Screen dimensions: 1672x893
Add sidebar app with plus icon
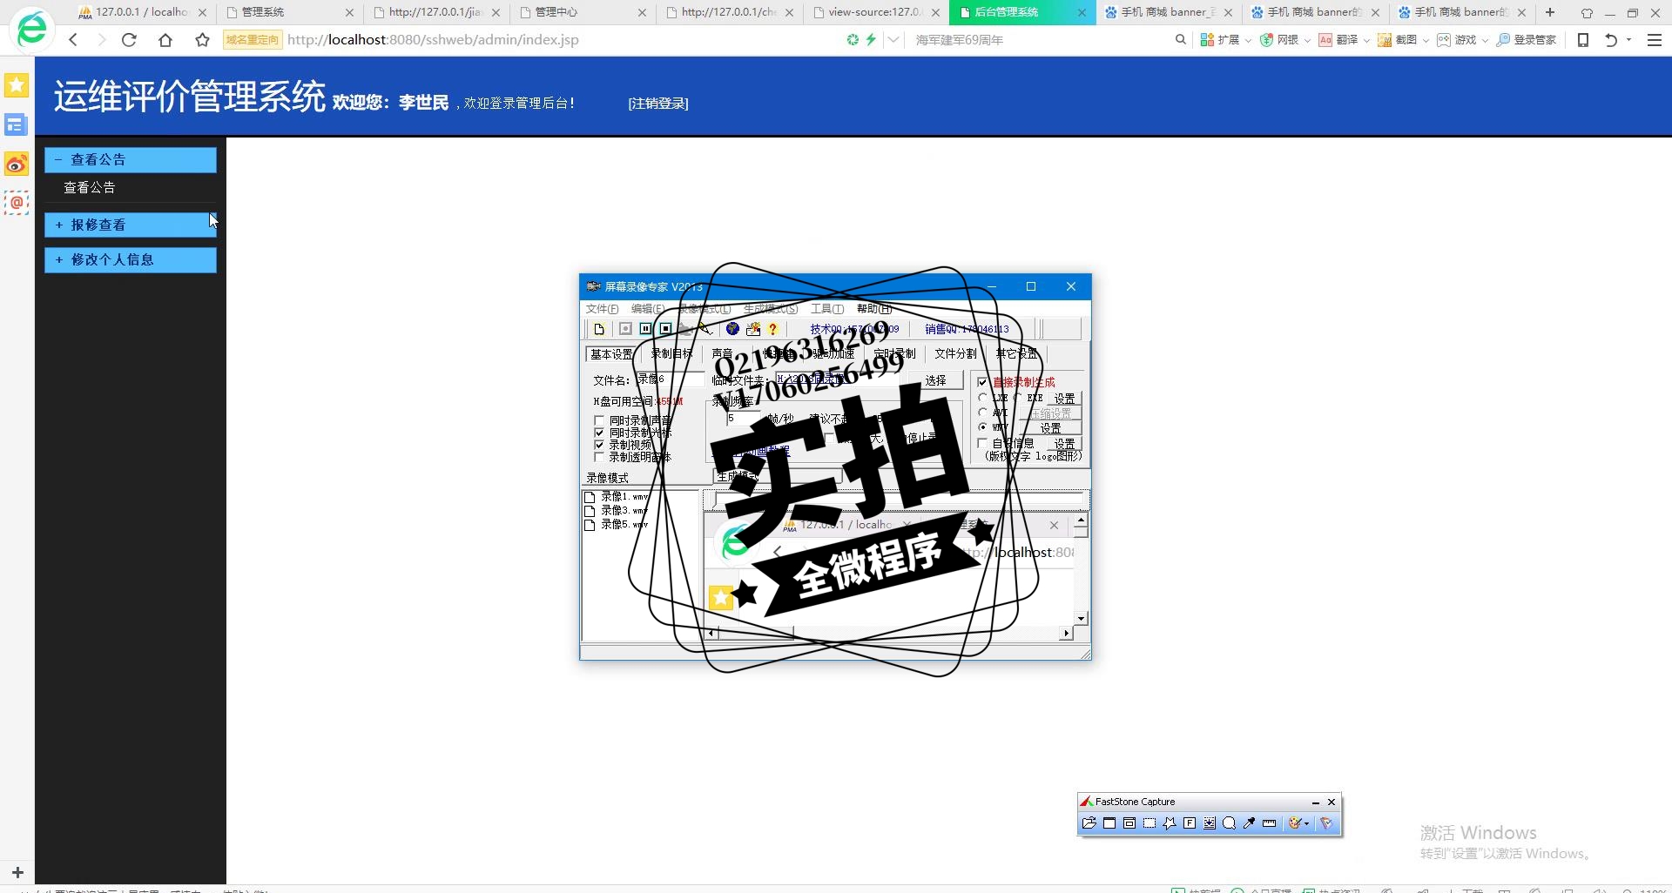coord(17,871)
